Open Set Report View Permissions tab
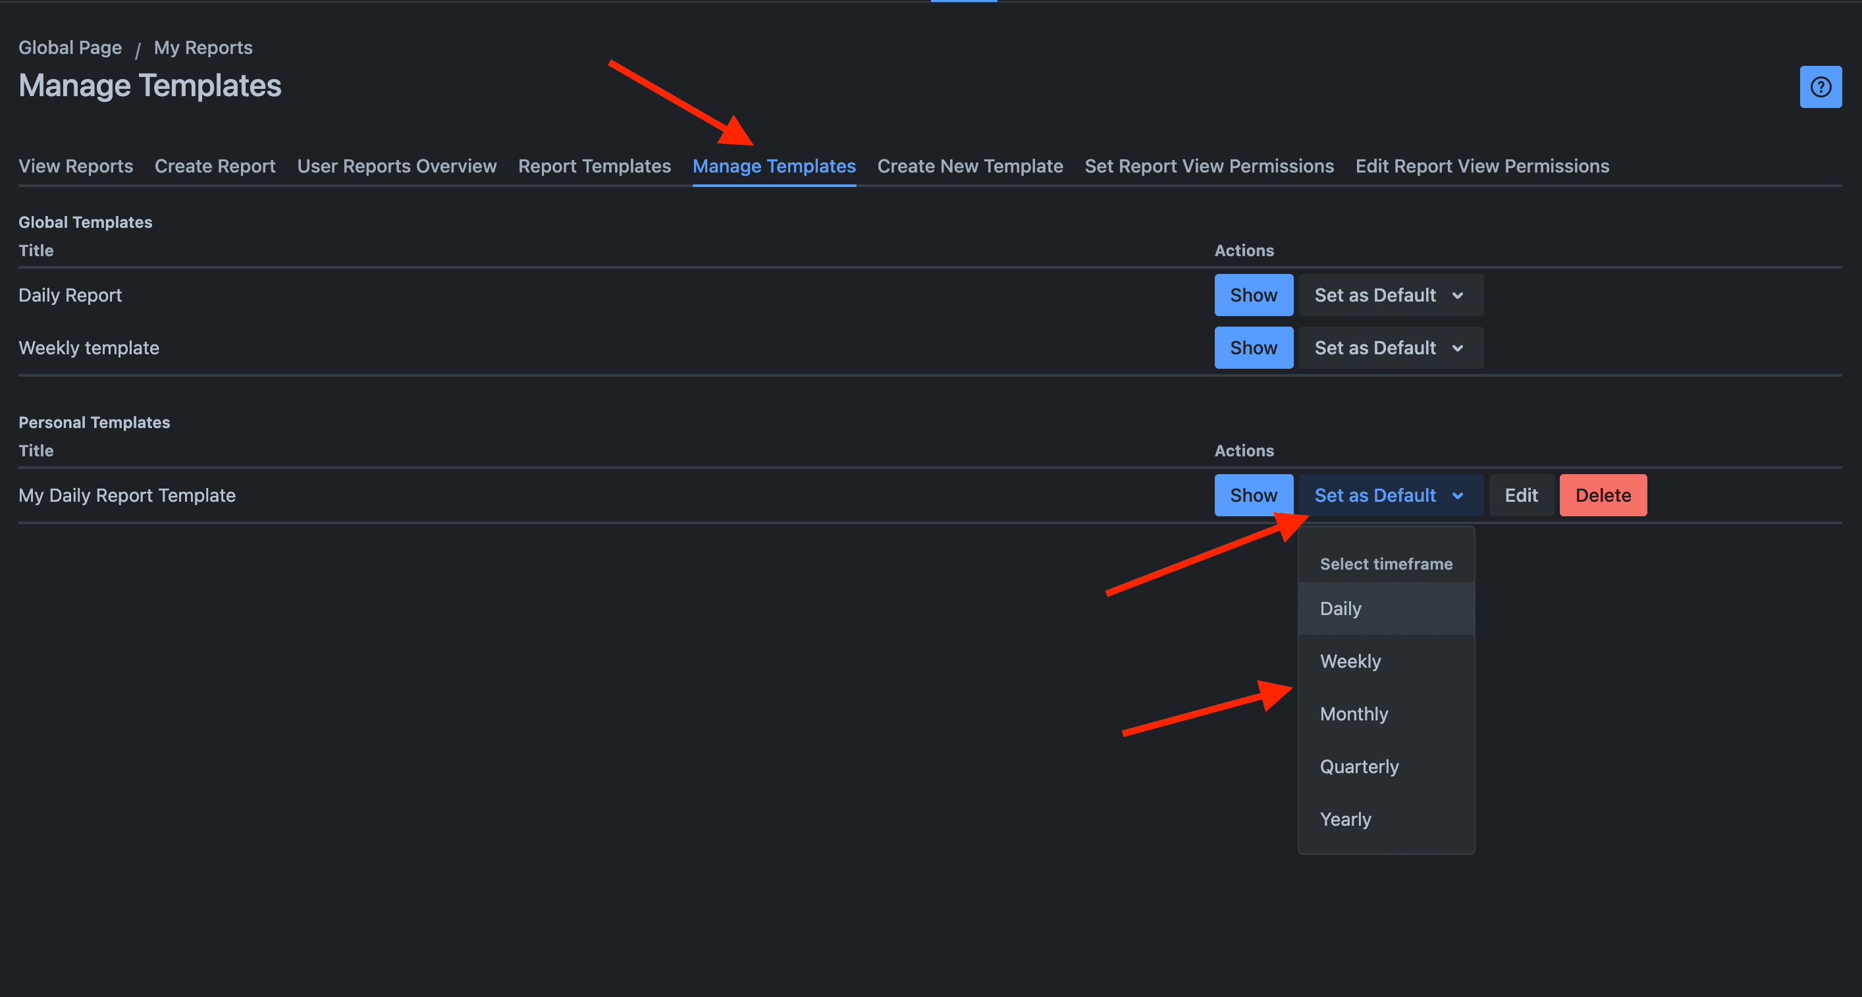 click(x=1210, y=167)
